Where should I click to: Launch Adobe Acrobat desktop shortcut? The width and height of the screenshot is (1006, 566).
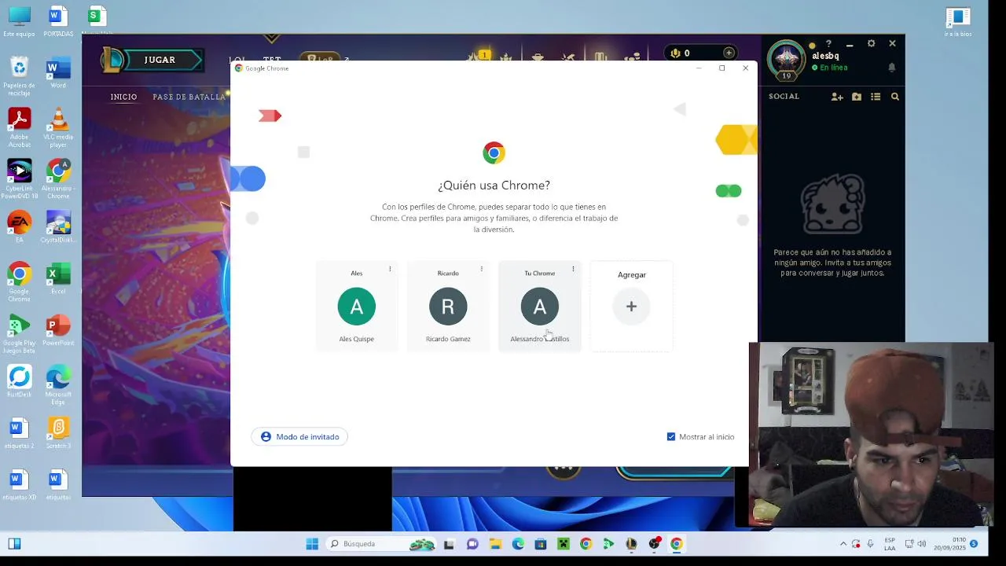click(x=19, y=128)
